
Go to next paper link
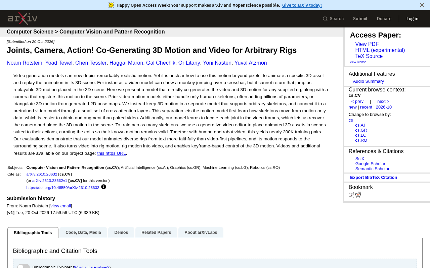click(383, 102)
